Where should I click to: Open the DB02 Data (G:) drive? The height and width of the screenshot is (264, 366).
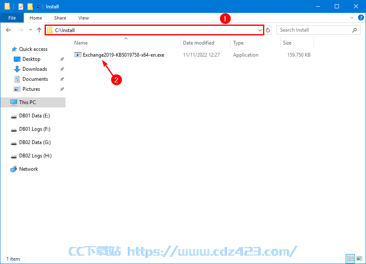pyautogui.click(x=35, y=142)
